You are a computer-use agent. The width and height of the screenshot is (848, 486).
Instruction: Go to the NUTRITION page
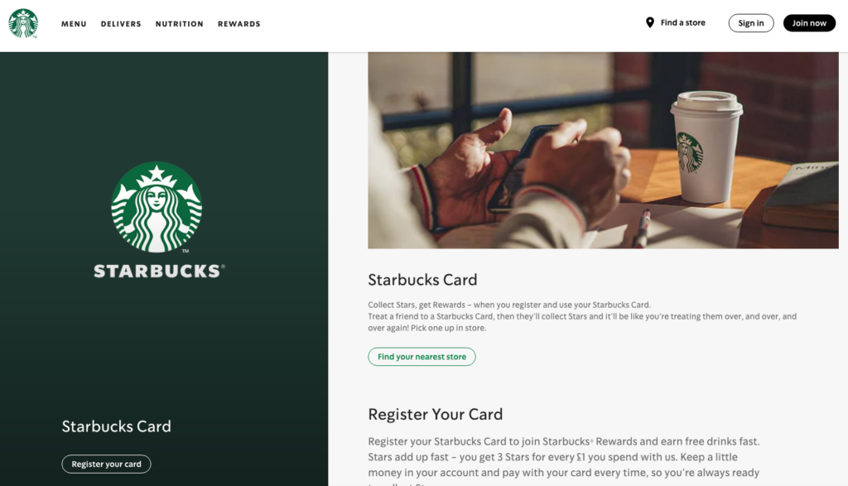(x=180, y=24)
